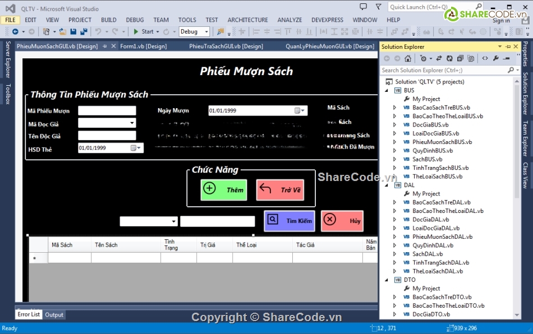
Task: Click the Navigate Backward toolbar arrow
Action: point(15,31)
